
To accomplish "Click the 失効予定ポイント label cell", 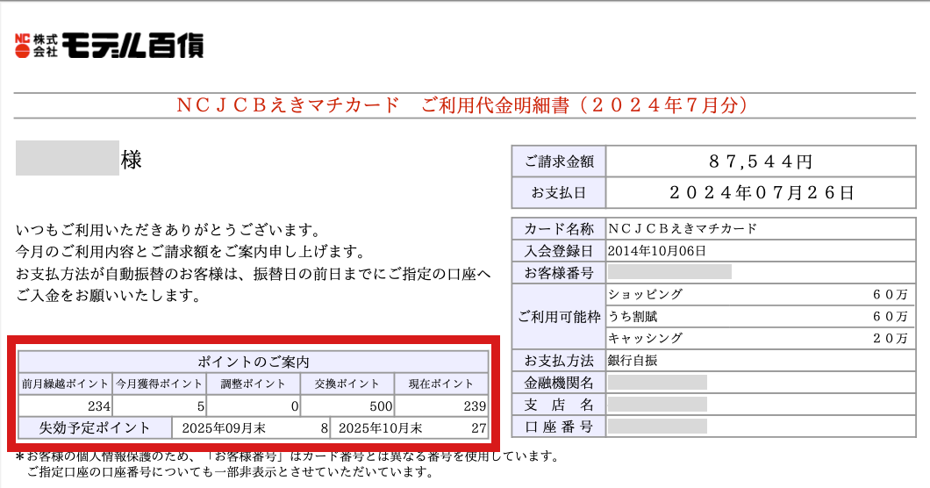I will [x=95, y=428].
